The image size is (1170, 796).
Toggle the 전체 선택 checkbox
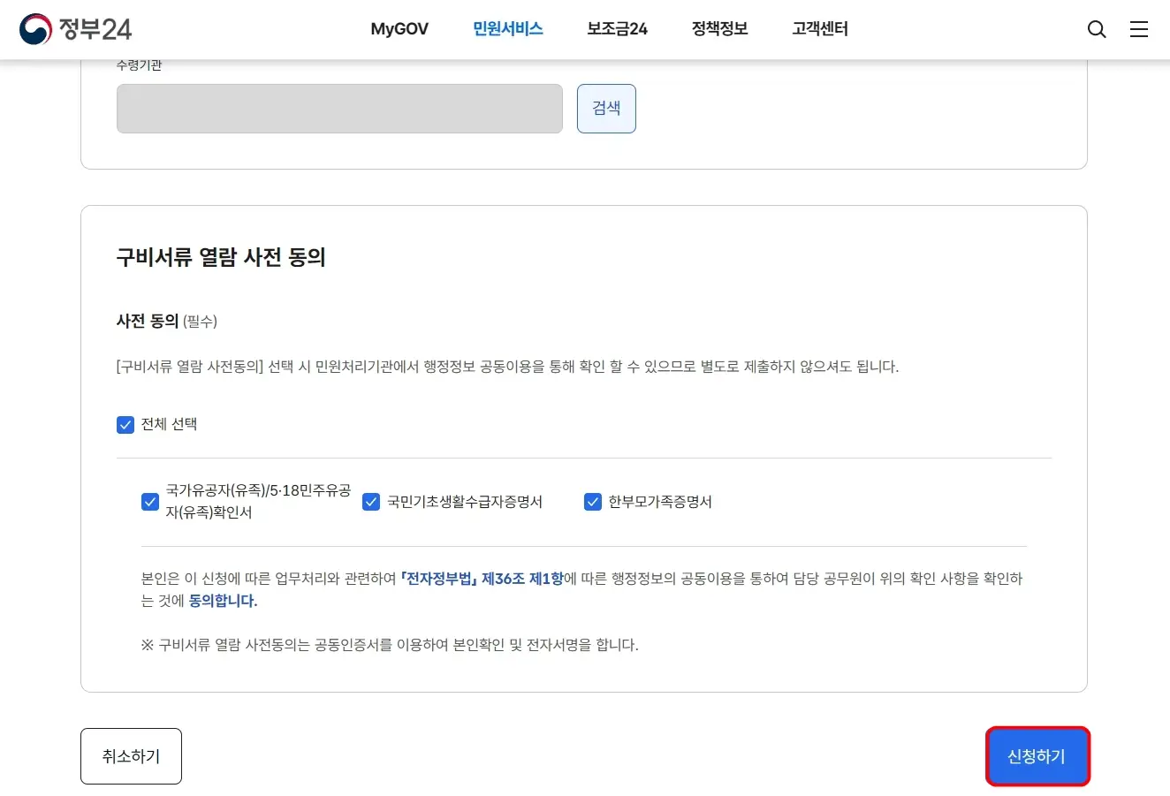125,425
